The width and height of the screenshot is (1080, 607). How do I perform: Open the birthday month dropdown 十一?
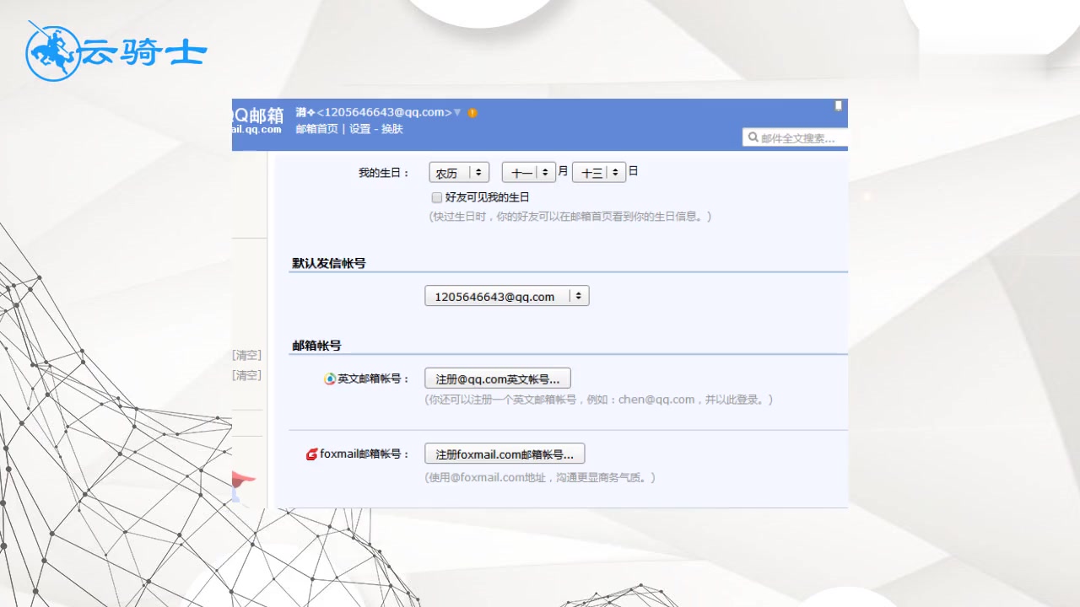click(529, 173)
